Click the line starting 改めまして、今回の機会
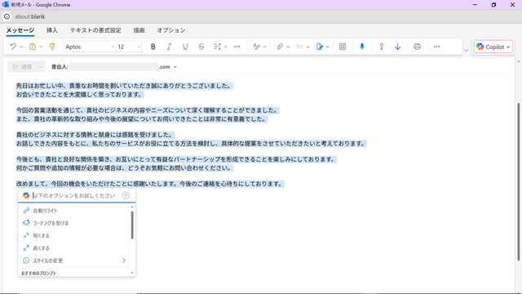Viewport: 522px width, 294px height. click(x=150, y=184)
